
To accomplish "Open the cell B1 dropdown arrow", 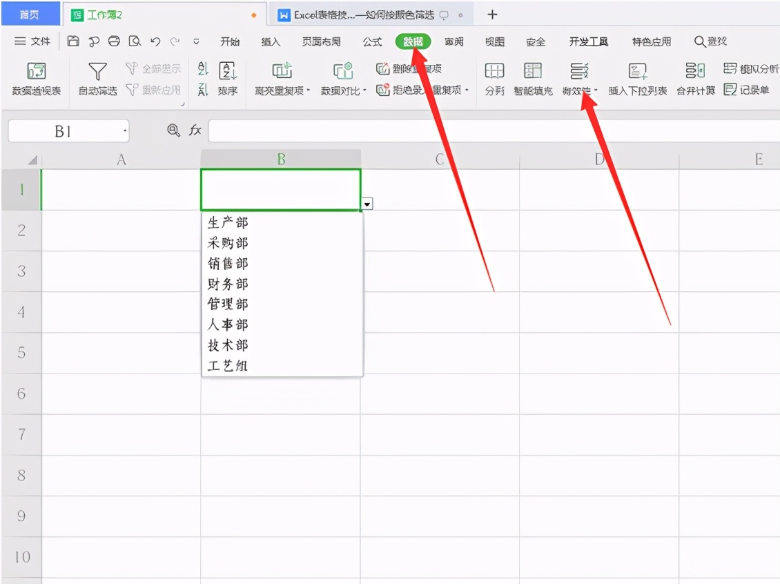I will [367, 204].
